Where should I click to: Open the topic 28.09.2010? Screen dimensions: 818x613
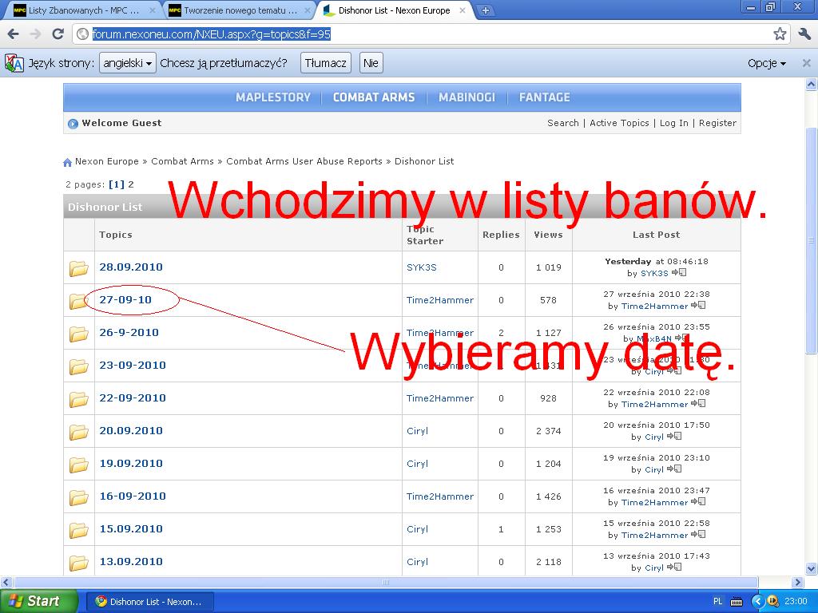(131, 267)
